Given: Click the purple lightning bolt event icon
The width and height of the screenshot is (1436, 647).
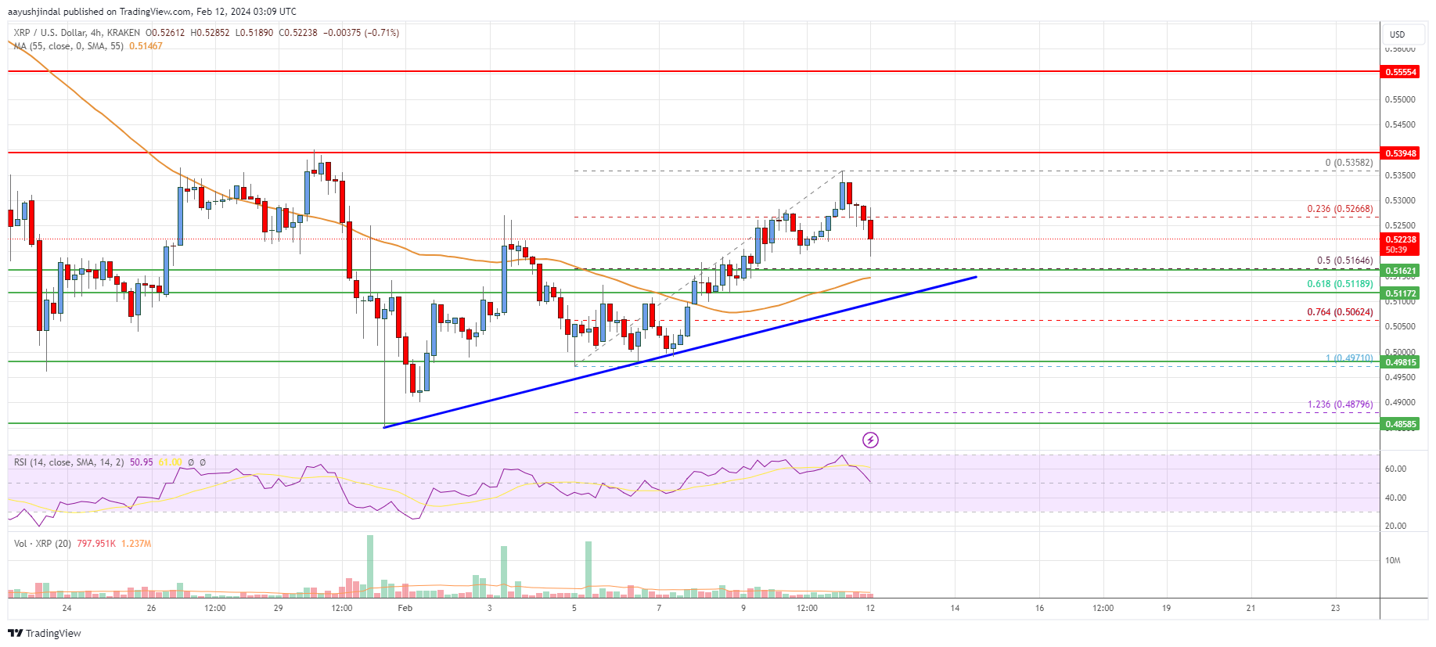Looking at the screenshot, I should [870, 440].
